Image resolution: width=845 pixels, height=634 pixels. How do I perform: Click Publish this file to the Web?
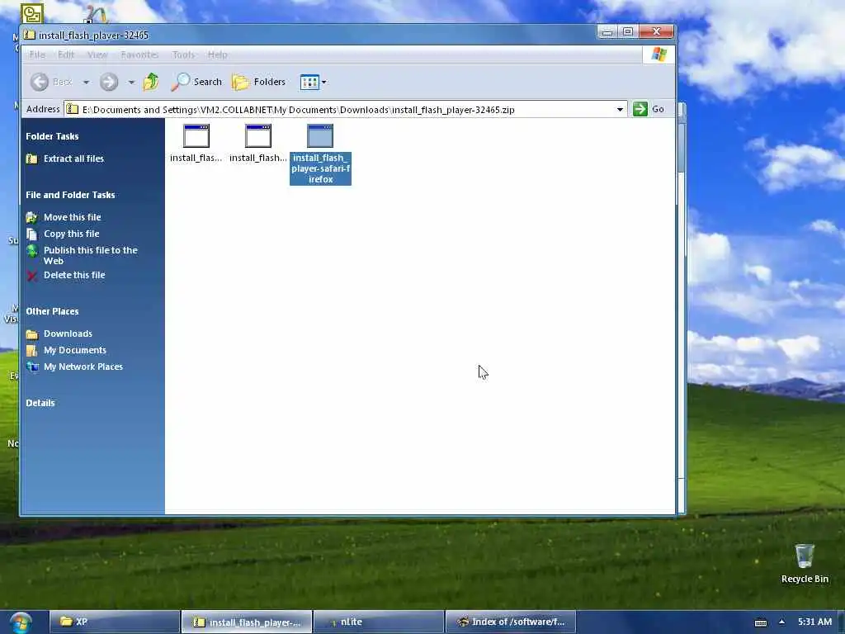91,256
